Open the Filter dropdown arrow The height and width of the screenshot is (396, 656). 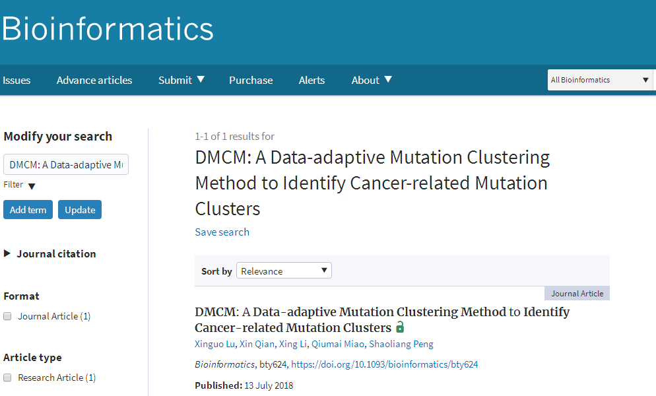point(32,186)
